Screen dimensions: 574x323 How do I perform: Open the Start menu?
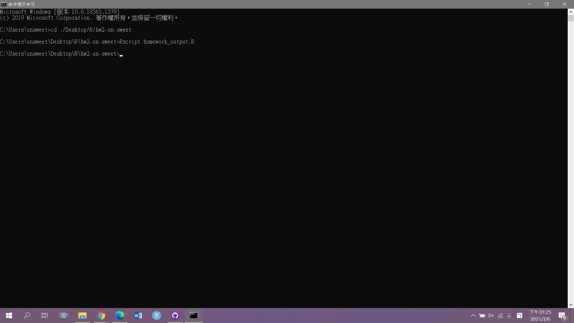click(9, 316)
